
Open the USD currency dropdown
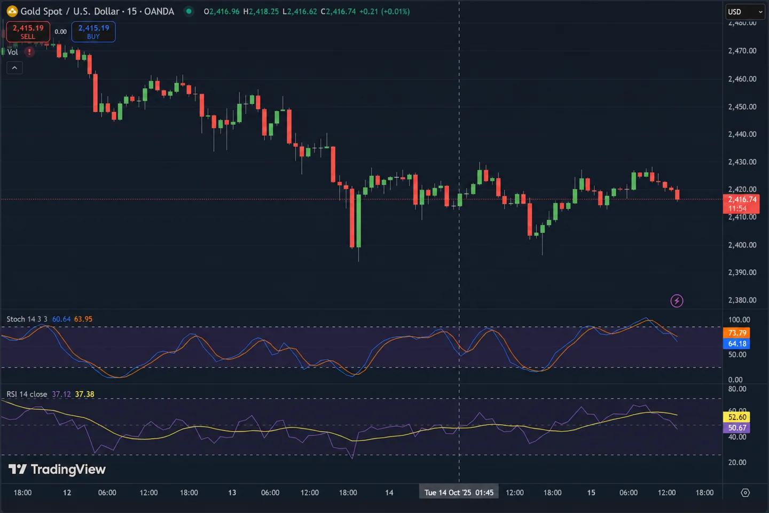[746, 12]
